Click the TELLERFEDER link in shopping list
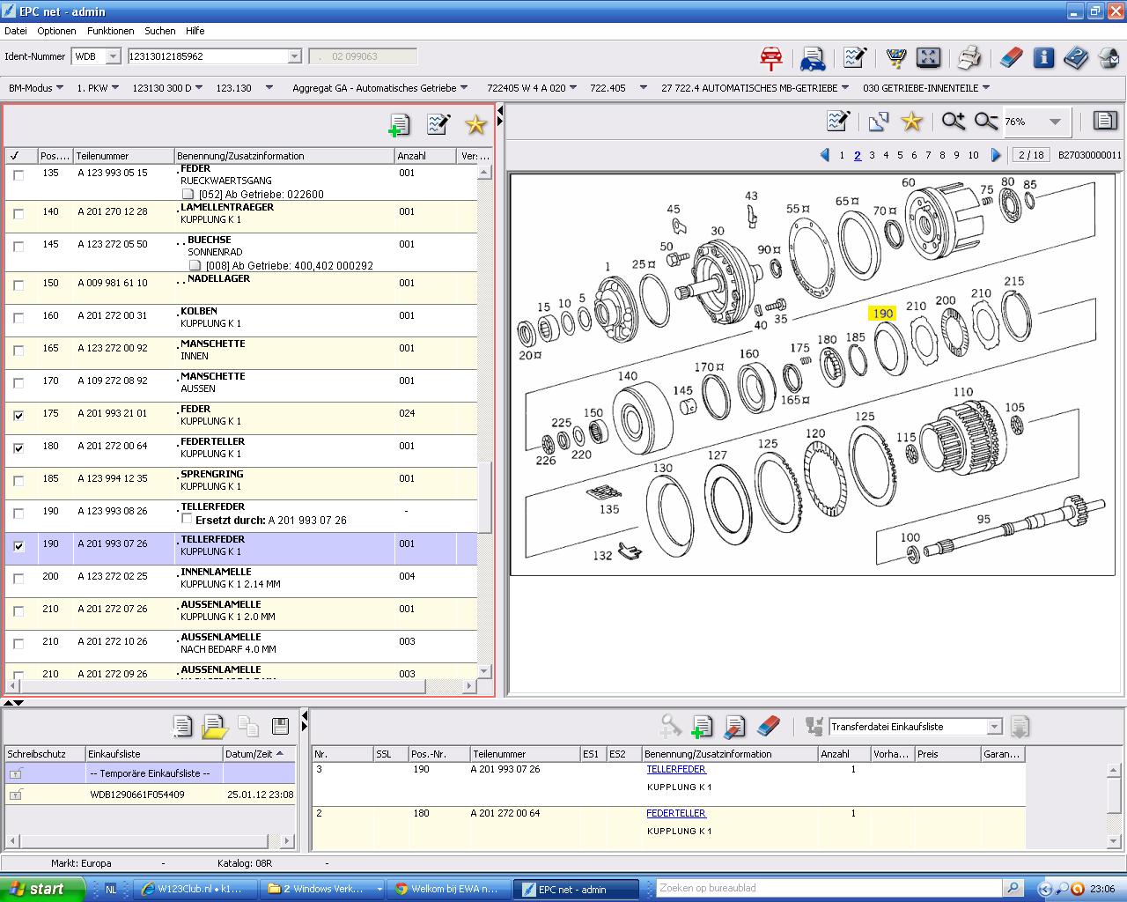Screen dimensions: 1127x902 coord(676,769)
